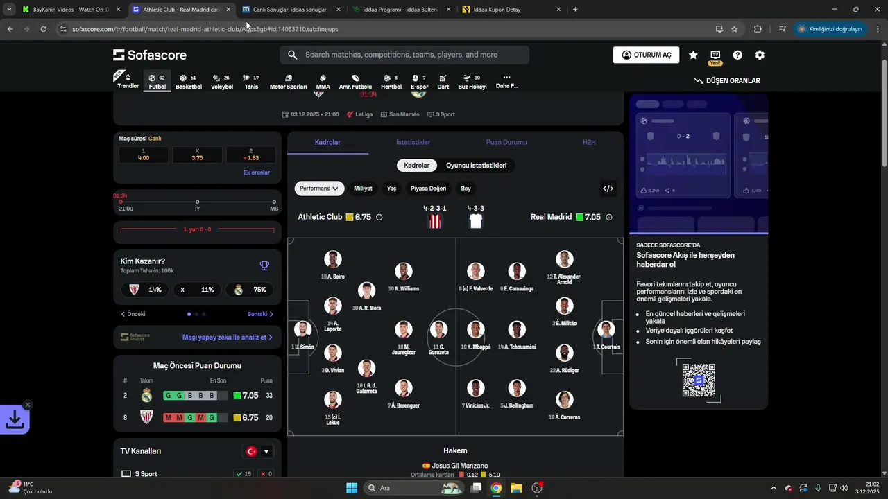
Task: Select Motor Sporları category
Action: [288, 82]
